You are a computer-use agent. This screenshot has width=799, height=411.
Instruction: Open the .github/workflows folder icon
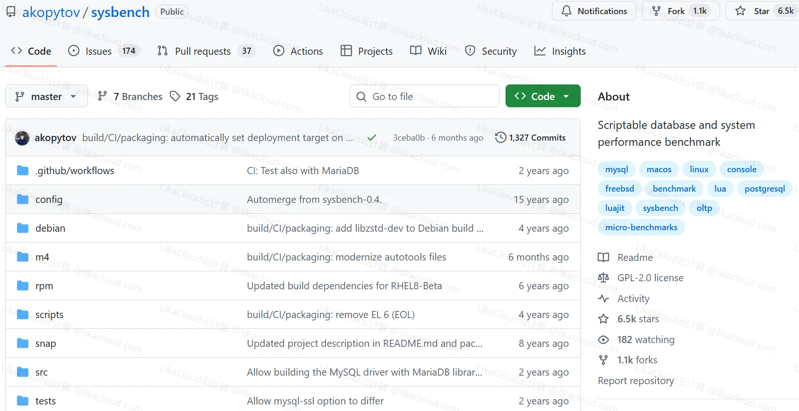point(23,170)
